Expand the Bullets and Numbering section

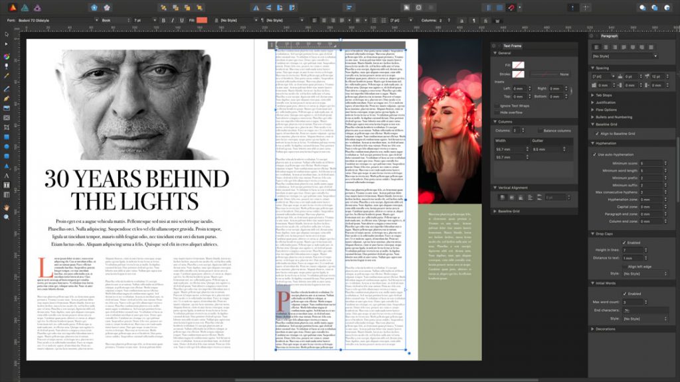[615, 117]
